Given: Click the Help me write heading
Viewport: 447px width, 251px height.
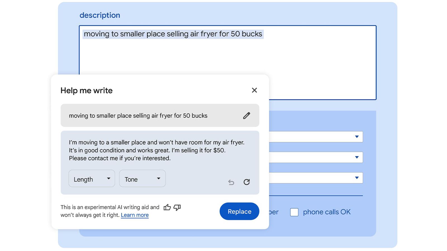Looking at the screenshot, I should pos(87,91).
